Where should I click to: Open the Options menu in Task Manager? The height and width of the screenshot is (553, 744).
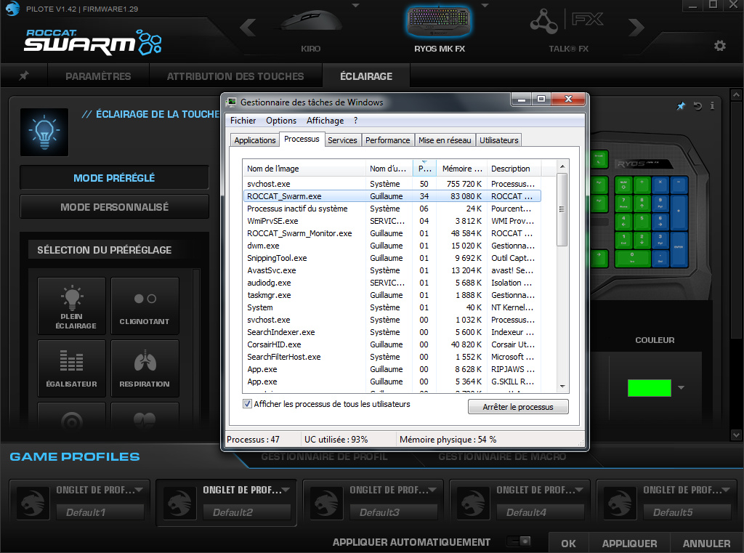(281, 121)
